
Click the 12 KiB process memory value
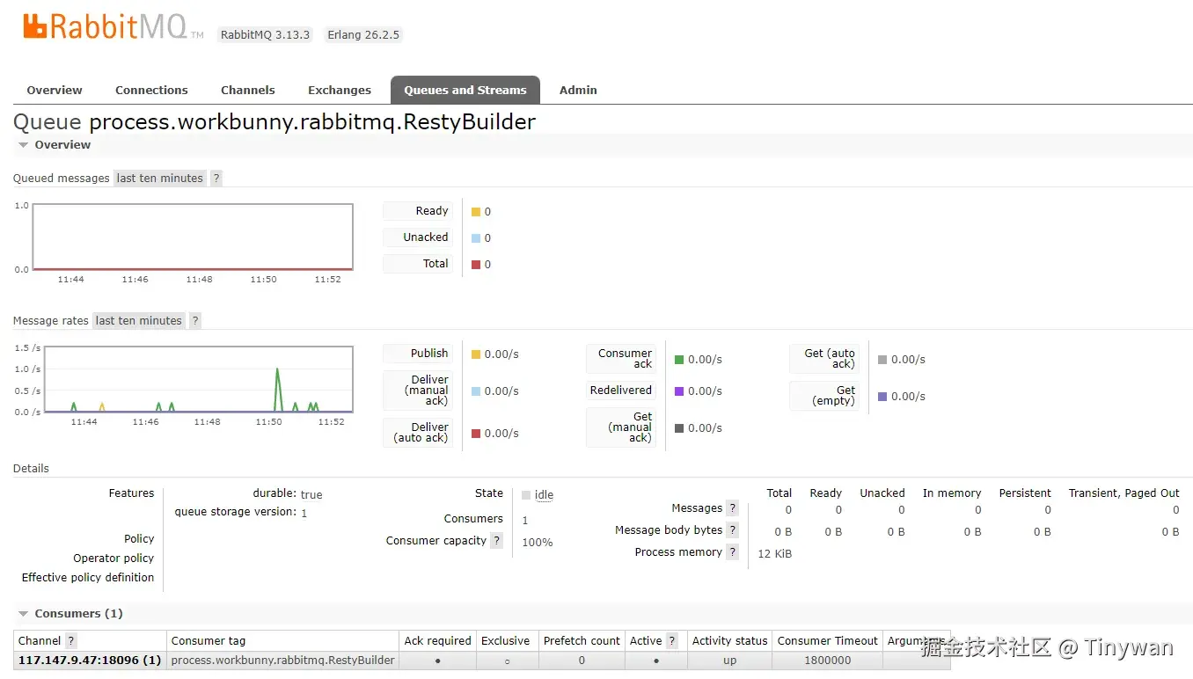click(775, 554)
